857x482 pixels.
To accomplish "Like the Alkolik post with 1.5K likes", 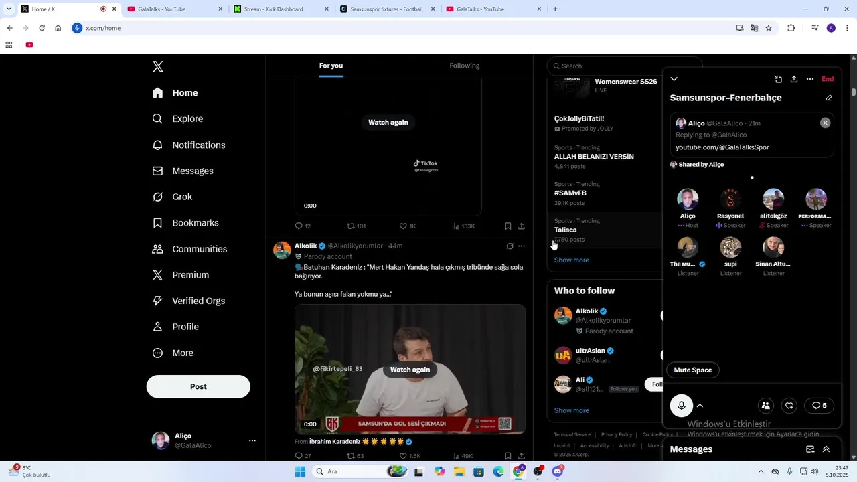I will pyautogui.click(x=410, y=456).
